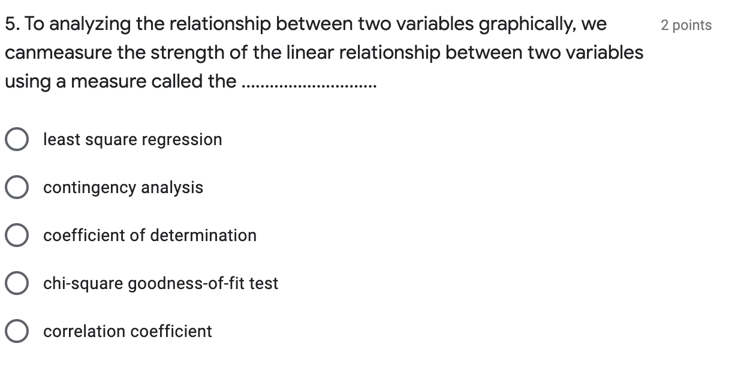Click the radio circle beside contingency analysis
The width and height of the screenshot is (729, 367).
click(17, 187)
